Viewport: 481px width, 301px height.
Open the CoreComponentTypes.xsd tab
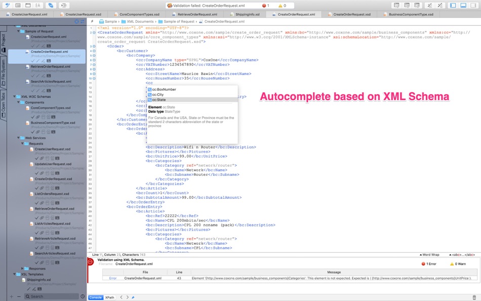137,14
